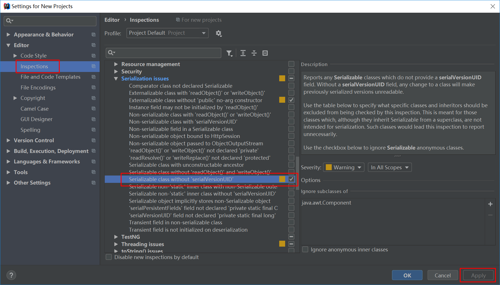Click the search magnifier in the settings search box
500x285 pixels.
click(10, 21)
